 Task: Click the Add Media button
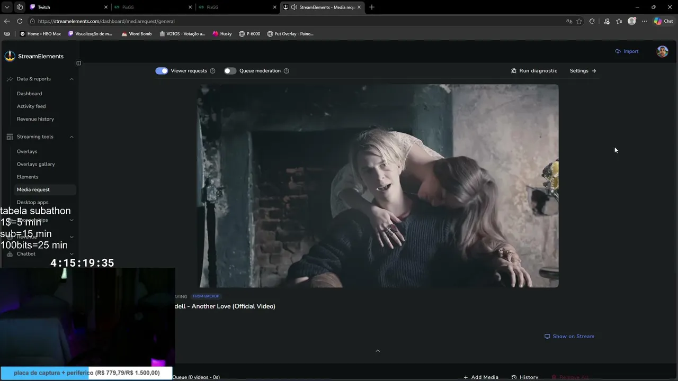click(481, 377)
